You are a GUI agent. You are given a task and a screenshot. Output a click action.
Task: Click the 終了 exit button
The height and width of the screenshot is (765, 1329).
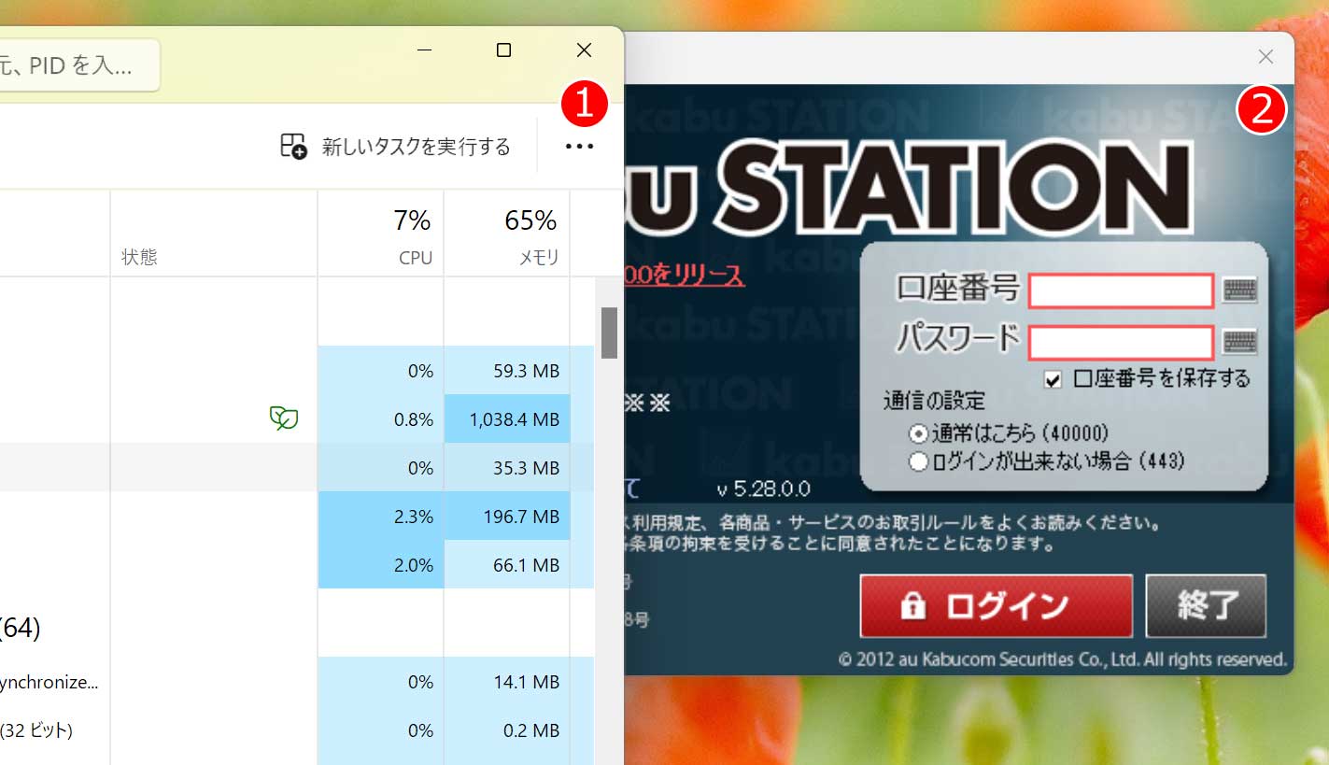point(1206,606)
